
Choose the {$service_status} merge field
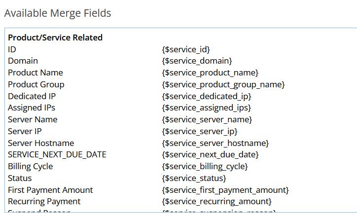(x=194, y=178)
